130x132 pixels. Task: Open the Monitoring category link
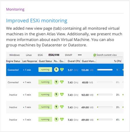[x=15, y=9]
